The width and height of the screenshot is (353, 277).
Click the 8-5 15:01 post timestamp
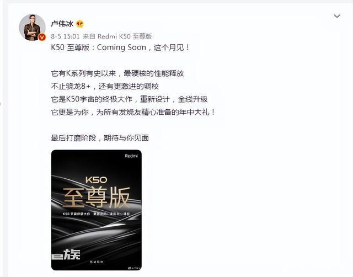[x=65, y=36]
